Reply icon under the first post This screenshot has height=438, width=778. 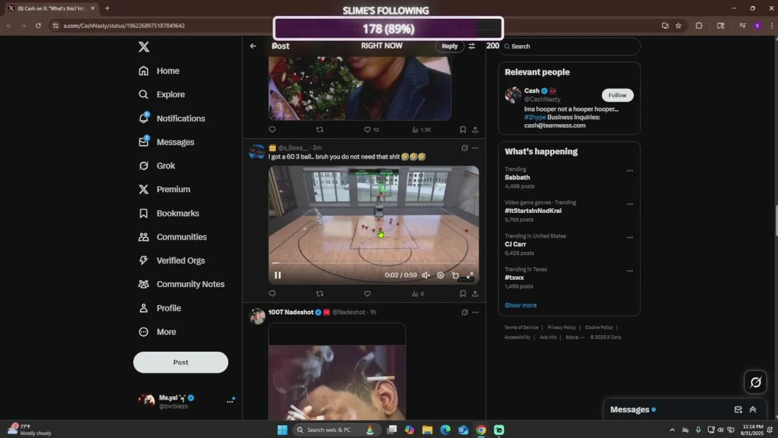click(x=272, y=130)
